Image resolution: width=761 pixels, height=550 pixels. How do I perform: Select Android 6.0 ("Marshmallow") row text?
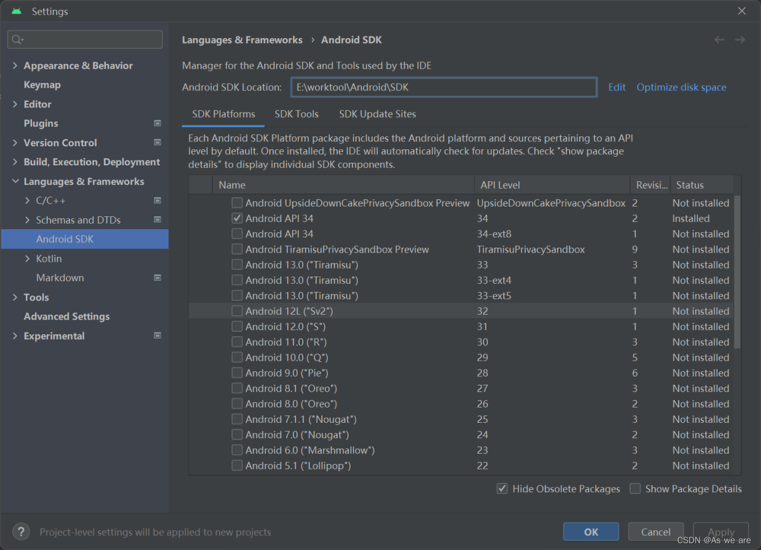tap(310, 450)
